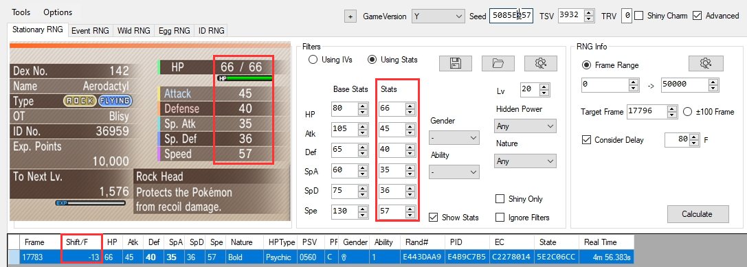Enable the Ignore Filters checkbox
The image size is (747, 267).
(x=500, y=218)
